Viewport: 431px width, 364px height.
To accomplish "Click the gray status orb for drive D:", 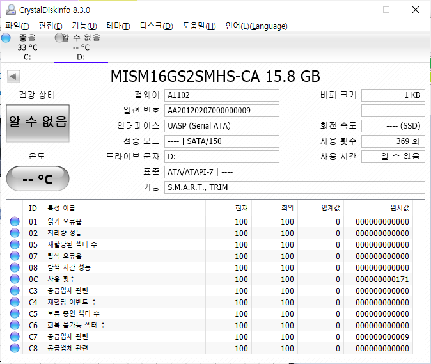I will pyautogui.click(x=60, y=38).
